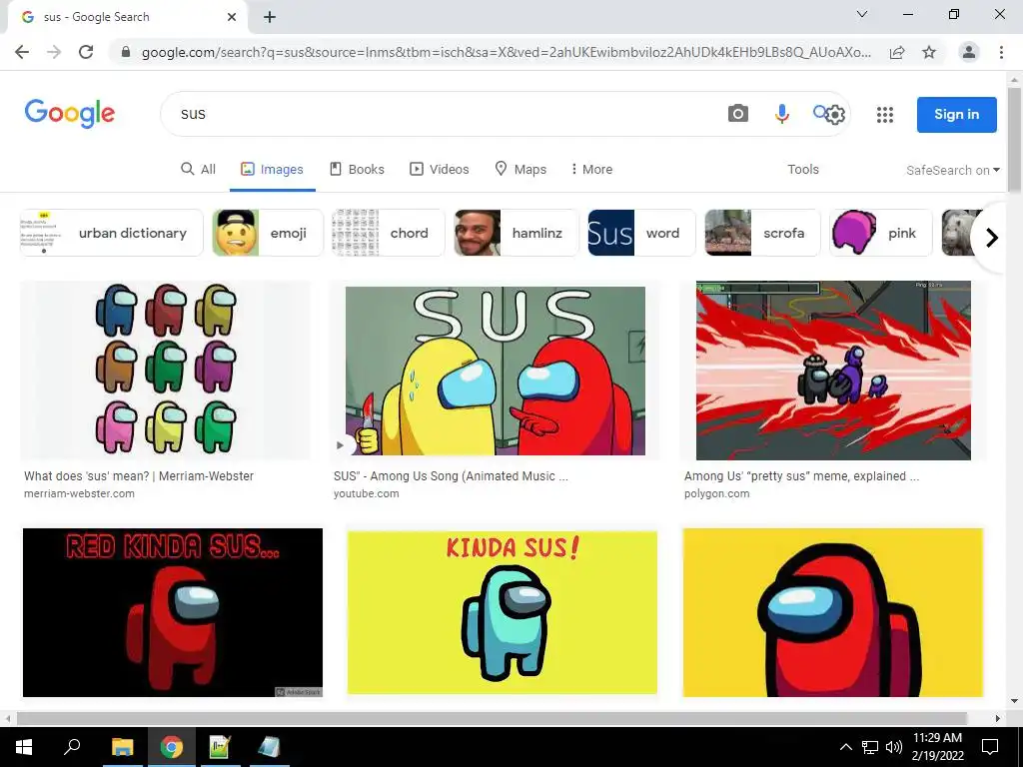
Task: Open Windows Start menu
Action: 24,747
